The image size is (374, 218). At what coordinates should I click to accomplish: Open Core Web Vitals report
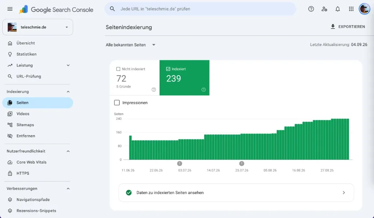pos(38,162)
